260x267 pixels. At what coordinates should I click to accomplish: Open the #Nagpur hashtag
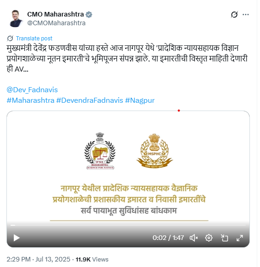tap(140, 100)
